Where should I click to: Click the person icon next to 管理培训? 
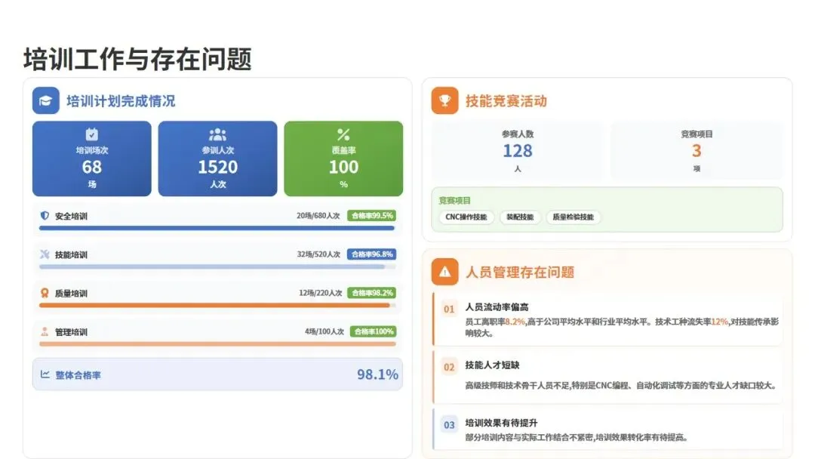coord(45,331)
